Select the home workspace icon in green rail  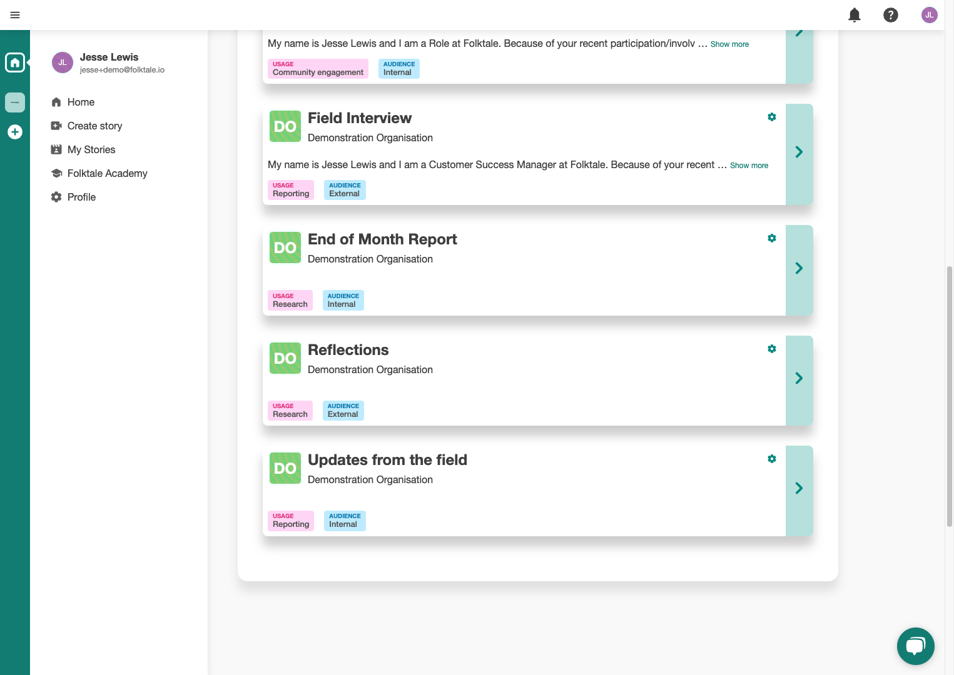pyautogui.click(x=15, y=62)
